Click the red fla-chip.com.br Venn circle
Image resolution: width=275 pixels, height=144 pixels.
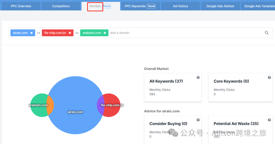pos(113,112)
